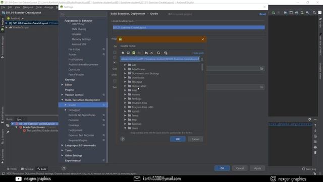Viewport: 323px width, 182px height.
Task: Expand Documents and Settings folder
Action: [125, 73]
